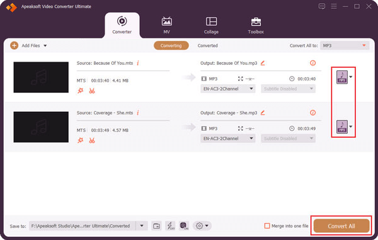Viewport: 378px width, 240px height.
Task: Switch to the Toolbox tab
Action: 256,26
